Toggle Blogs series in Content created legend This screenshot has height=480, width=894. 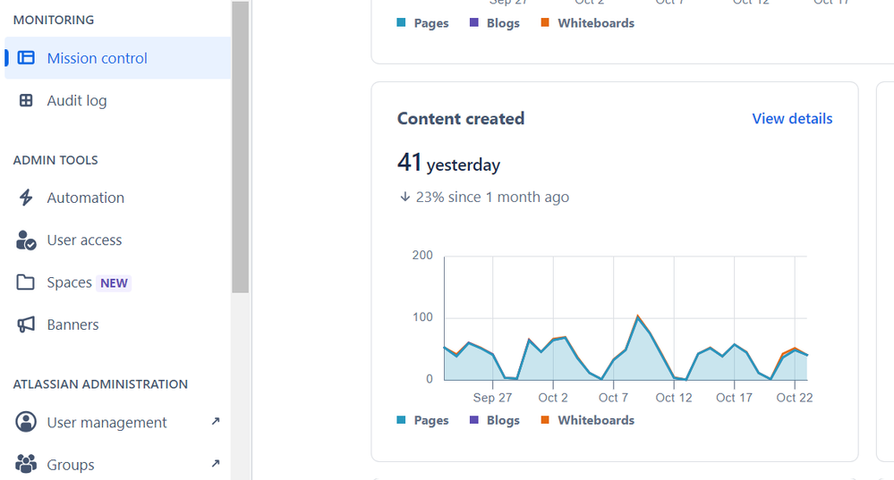(x=494, y=420)
